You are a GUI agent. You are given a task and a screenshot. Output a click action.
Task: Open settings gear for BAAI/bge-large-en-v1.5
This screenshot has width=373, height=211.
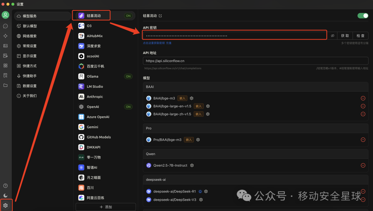pos(208,106)
